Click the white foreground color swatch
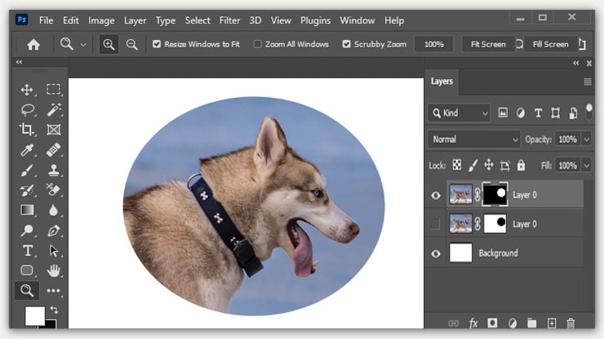 click(34, 315)
